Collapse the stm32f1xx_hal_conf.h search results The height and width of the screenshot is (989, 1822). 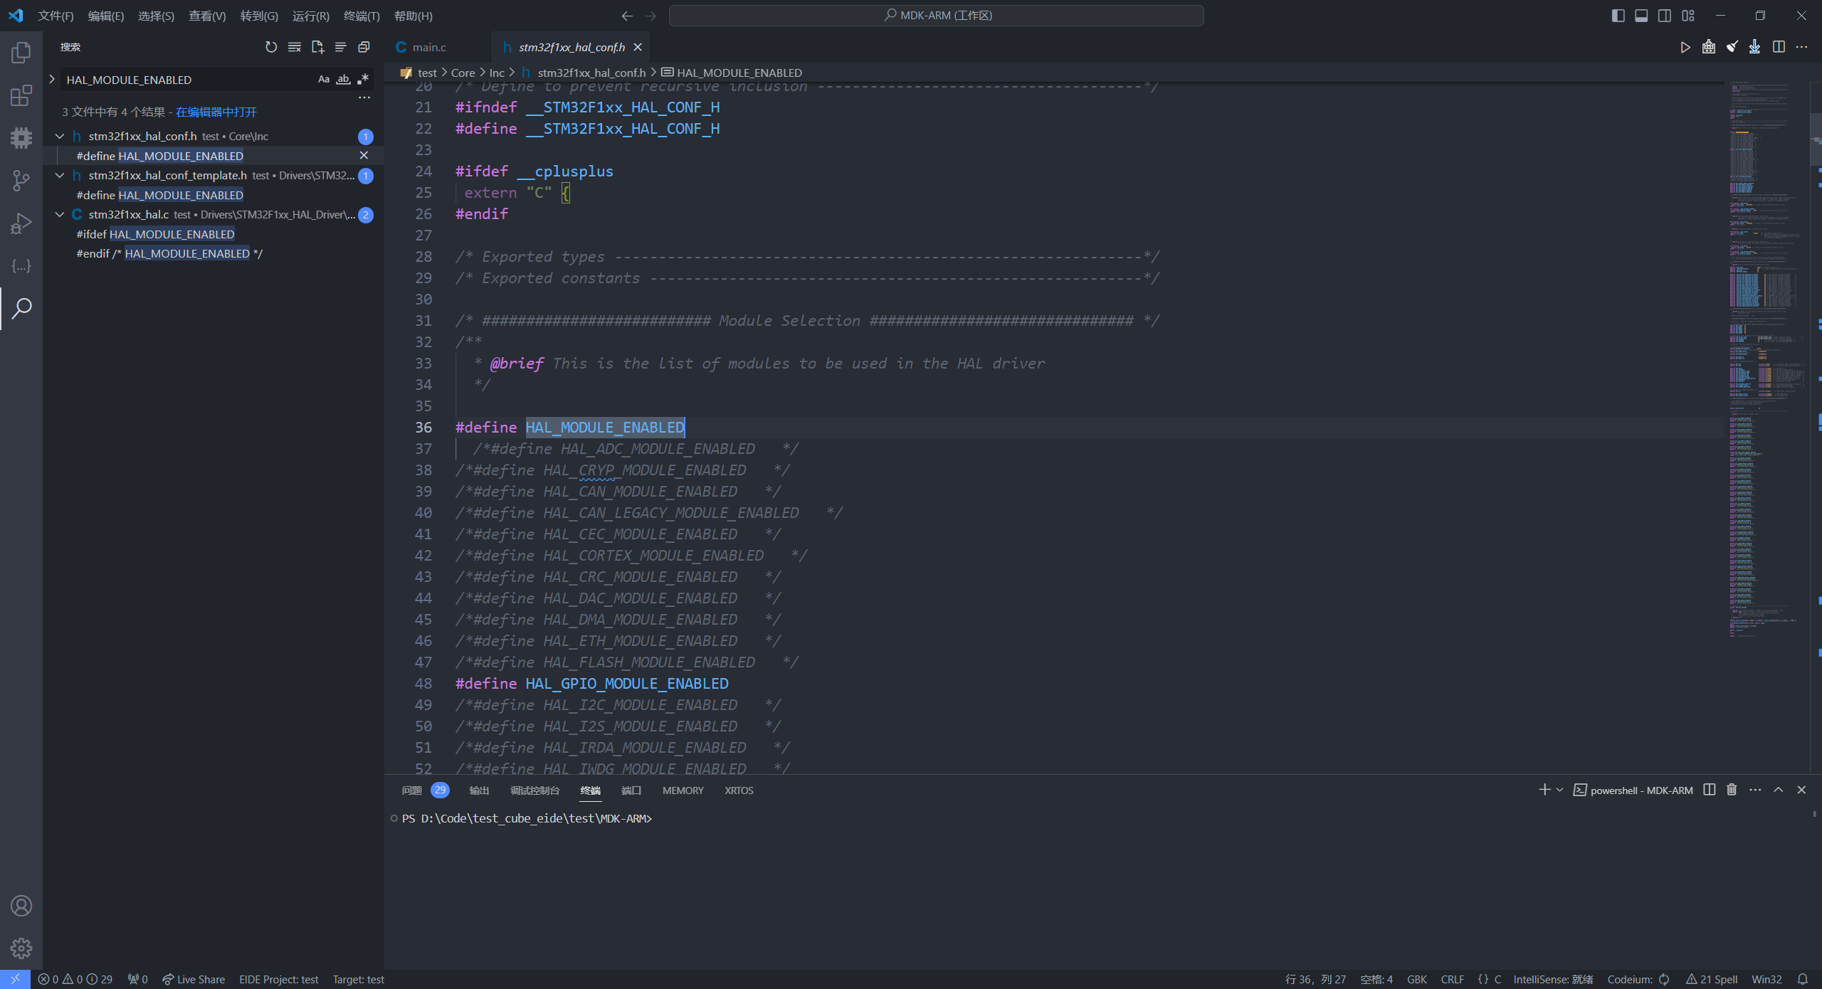click(x=60, y=136)
